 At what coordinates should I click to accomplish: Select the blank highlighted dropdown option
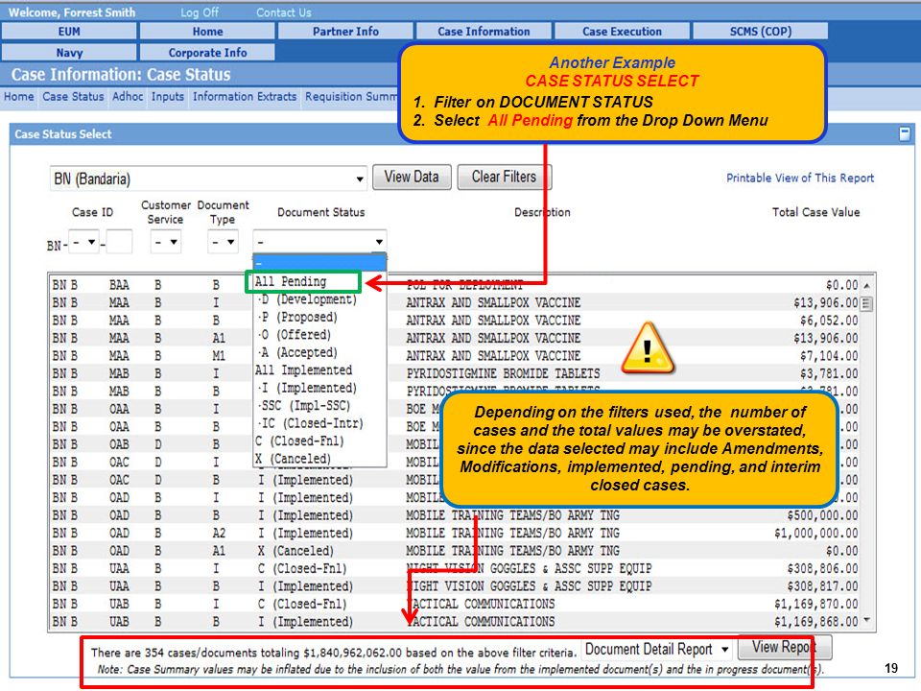(319, 263)
